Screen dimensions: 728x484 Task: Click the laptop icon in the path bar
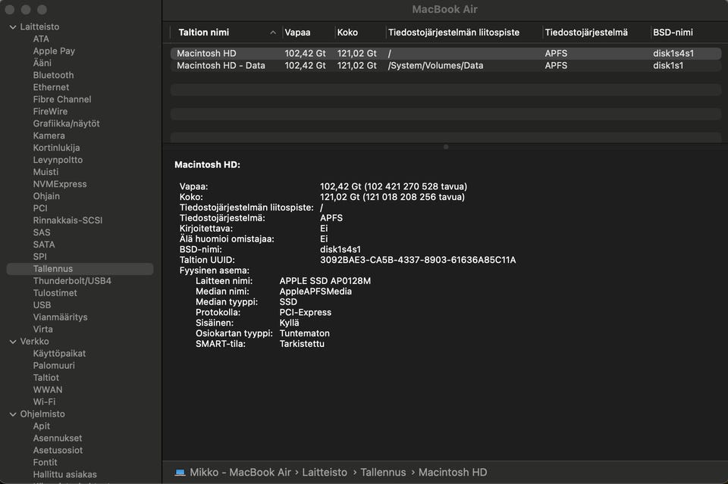[180, 473]
